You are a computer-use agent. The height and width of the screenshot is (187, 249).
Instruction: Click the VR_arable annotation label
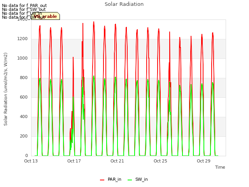pyautogui.click(x=46, y=16)
